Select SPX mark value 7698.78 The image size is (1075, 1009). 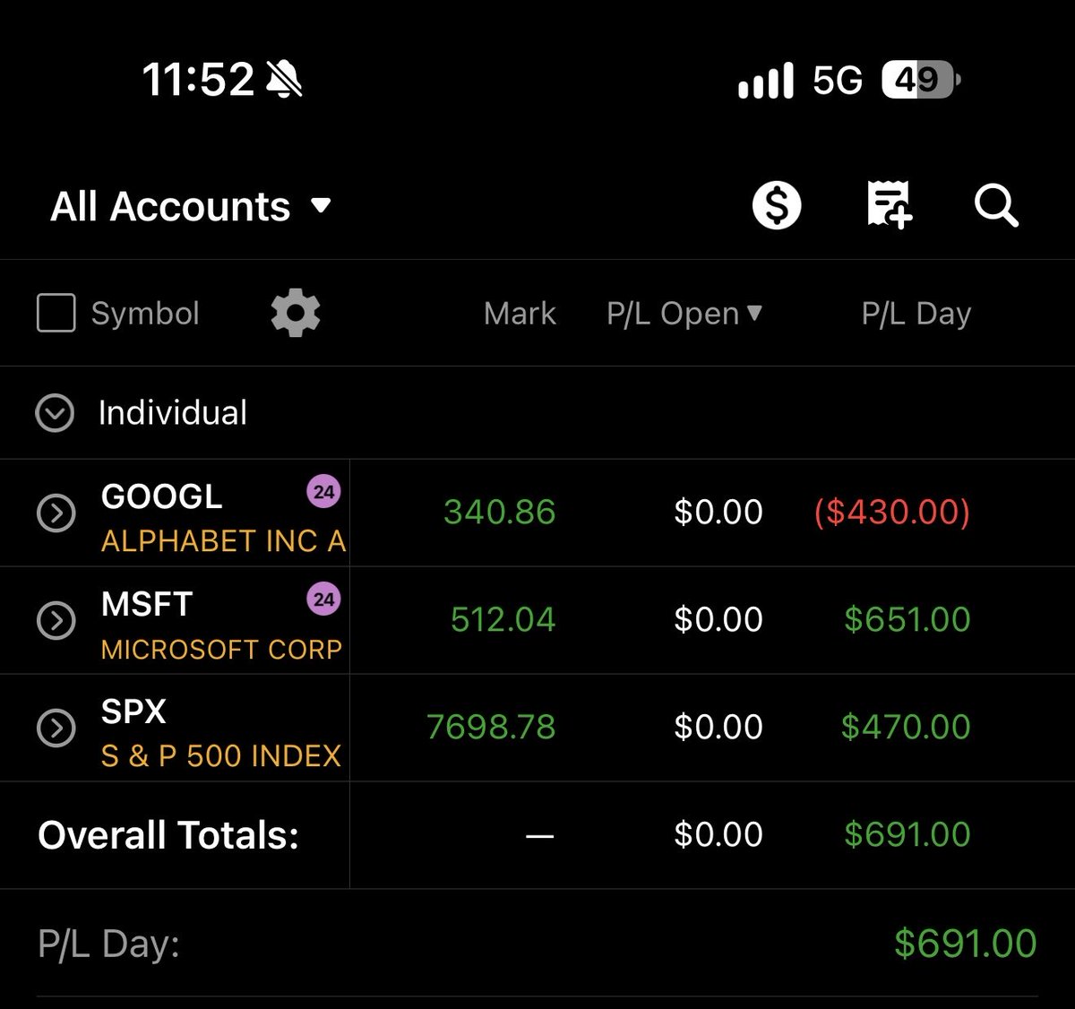point(491,727)
